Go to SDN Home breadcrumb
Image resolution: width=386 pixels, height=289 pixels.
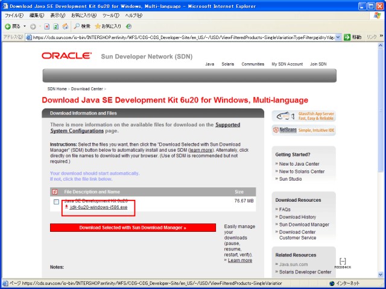57,89
